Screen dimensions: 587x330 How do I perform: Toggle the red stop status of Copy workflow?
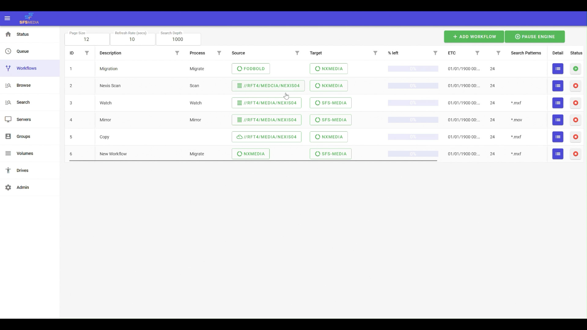[x=575, y=137]
